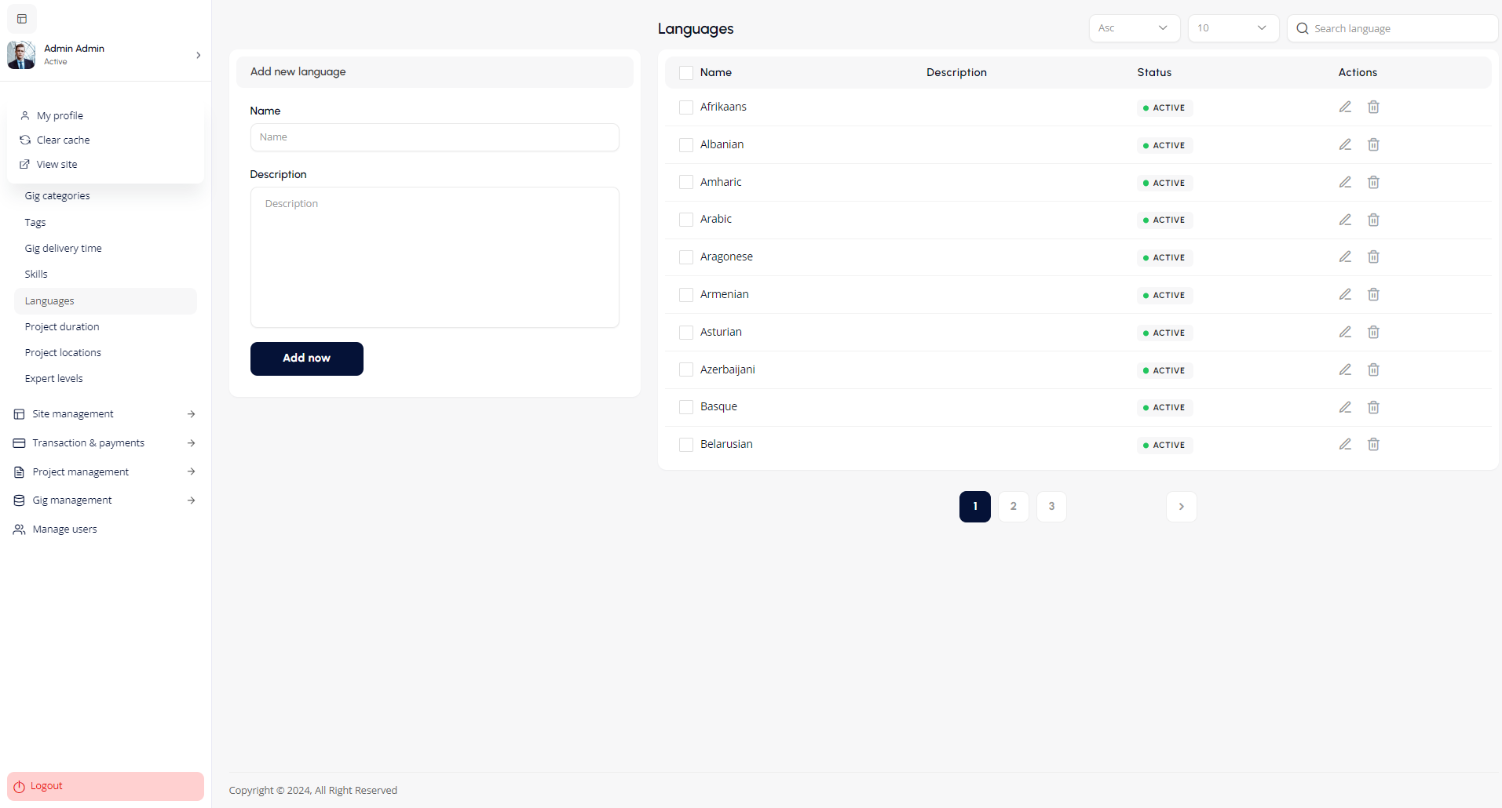Click the edit pencil icon for Afrikaans
The image size is (1502, 808).
(x=1345, y=107)
